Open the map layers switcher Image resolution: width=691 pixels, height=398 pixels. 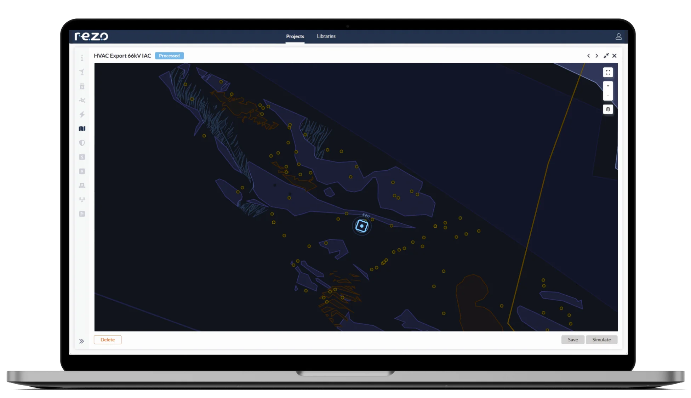pos(608,109)
